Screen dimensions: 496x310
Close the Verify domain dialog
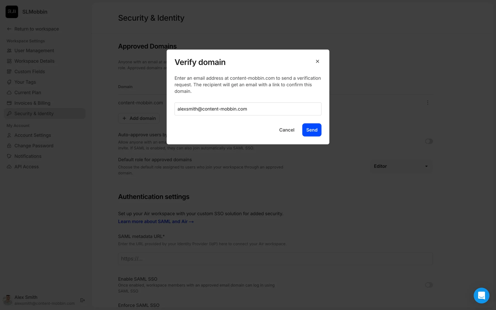317,61
